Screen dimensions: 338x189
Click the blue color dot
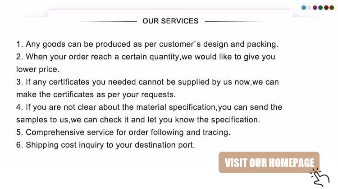pyautogui.click(x=304, y=8)
